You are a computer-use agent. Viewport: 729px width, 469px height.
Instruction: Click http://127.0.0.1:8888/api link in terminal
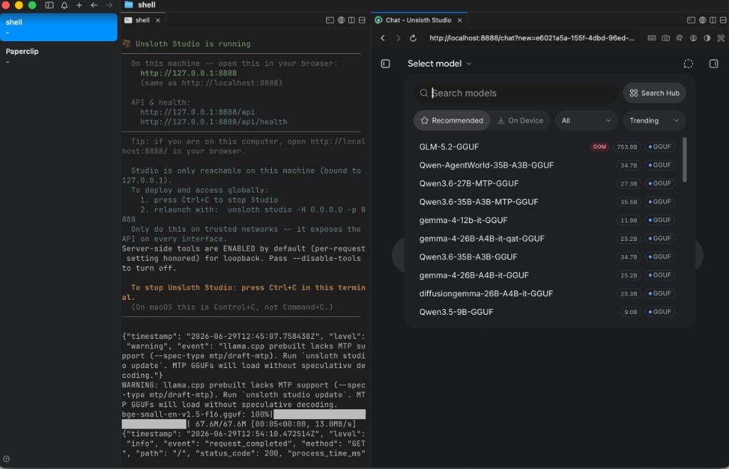click(x=198, y=112)
